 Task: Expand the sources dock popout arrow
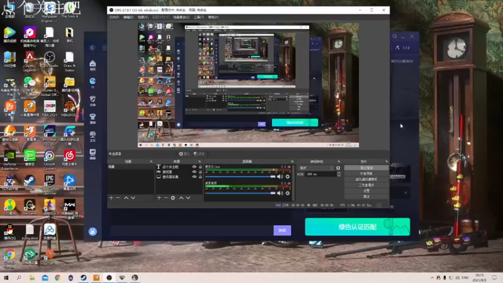[x=199, y=162]
